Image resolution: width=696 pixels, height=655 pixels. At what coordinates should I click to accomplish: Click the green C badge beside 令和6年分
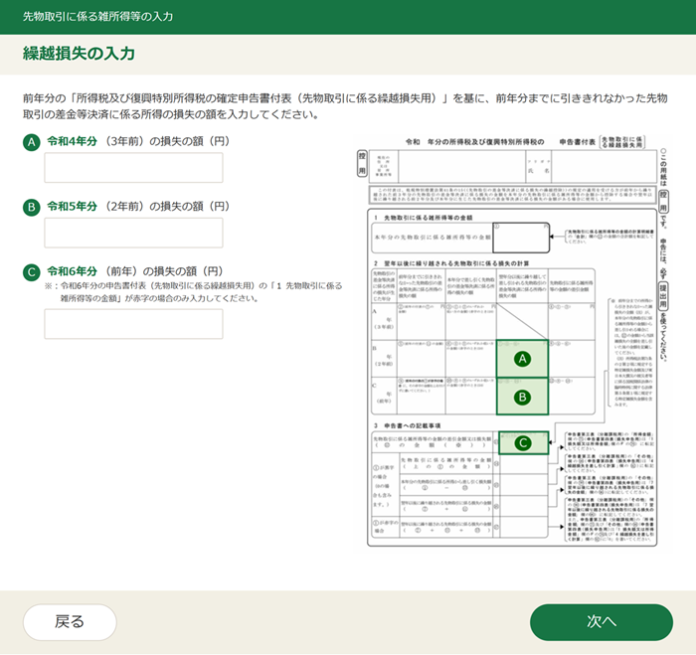pyautogui.click(x=32, y=272)
